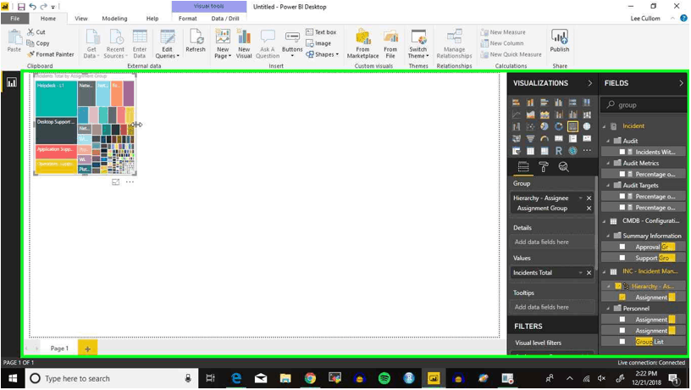
Task: Open more visuals ellipsis in Visualizations pane
Action: 587,151
